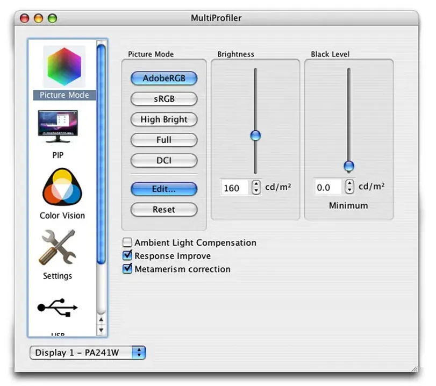
Task: Click the Settings label in the sidebar
Action: click(58, 276)
